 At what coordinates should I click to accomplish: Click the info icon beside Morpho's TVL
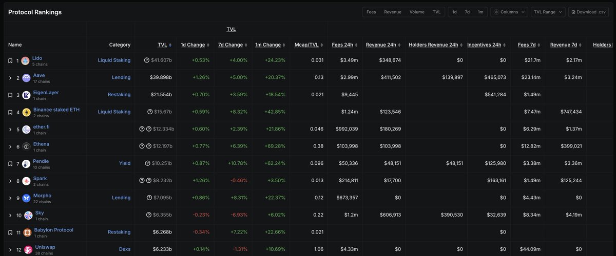coord(149,198)
